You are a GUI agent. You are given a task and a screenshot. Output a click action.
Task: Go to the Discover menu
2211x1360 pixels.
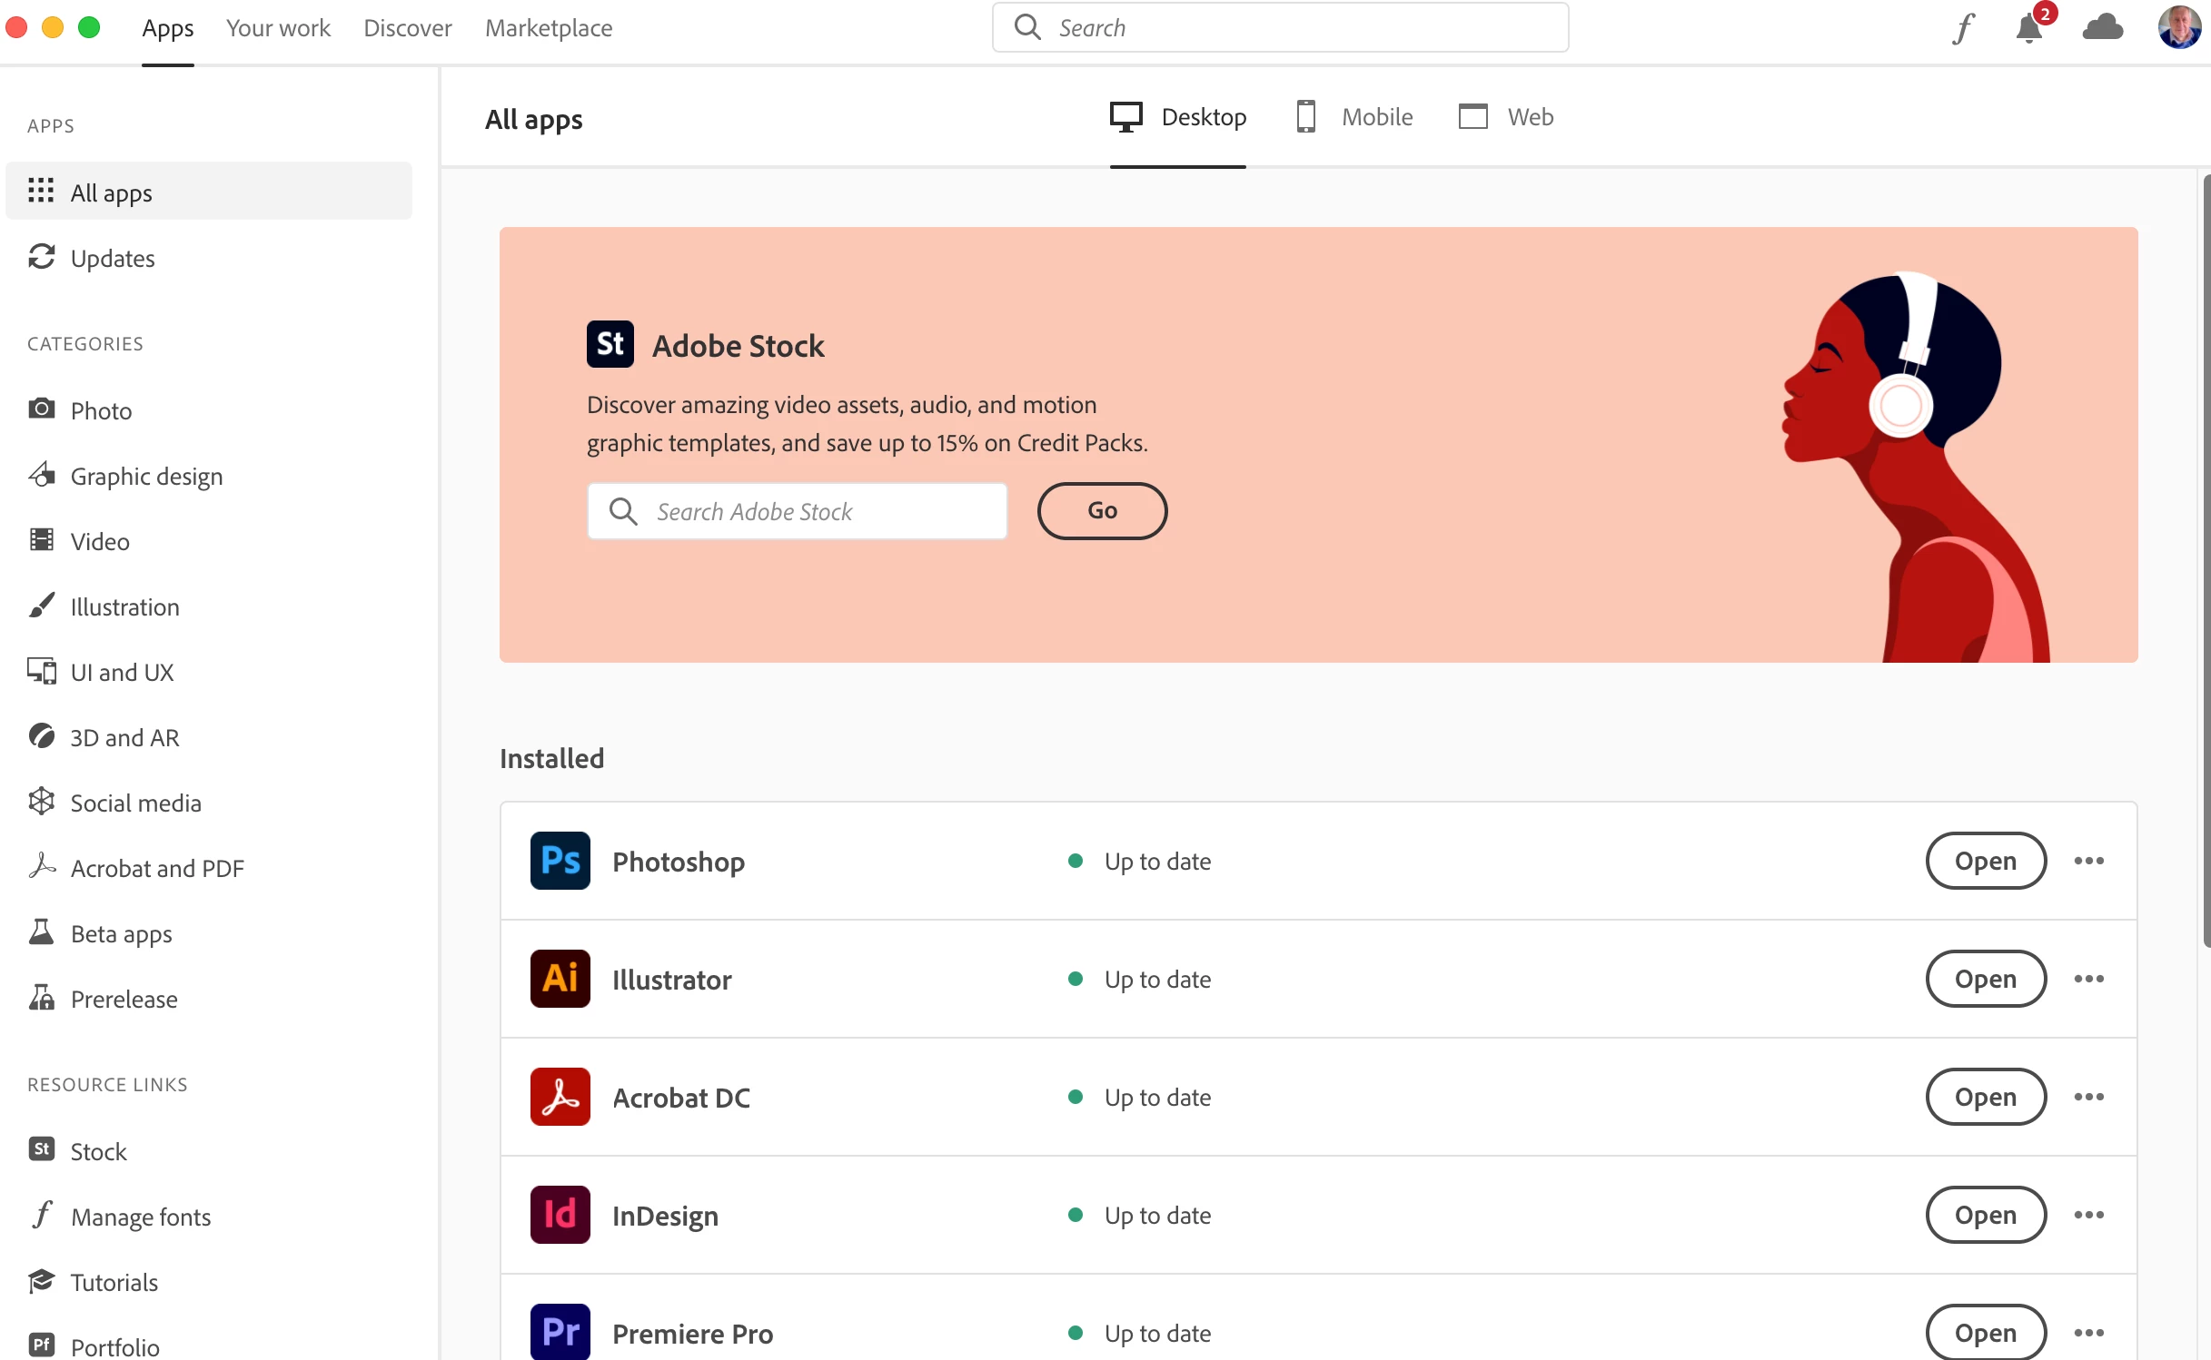point(407,28)
